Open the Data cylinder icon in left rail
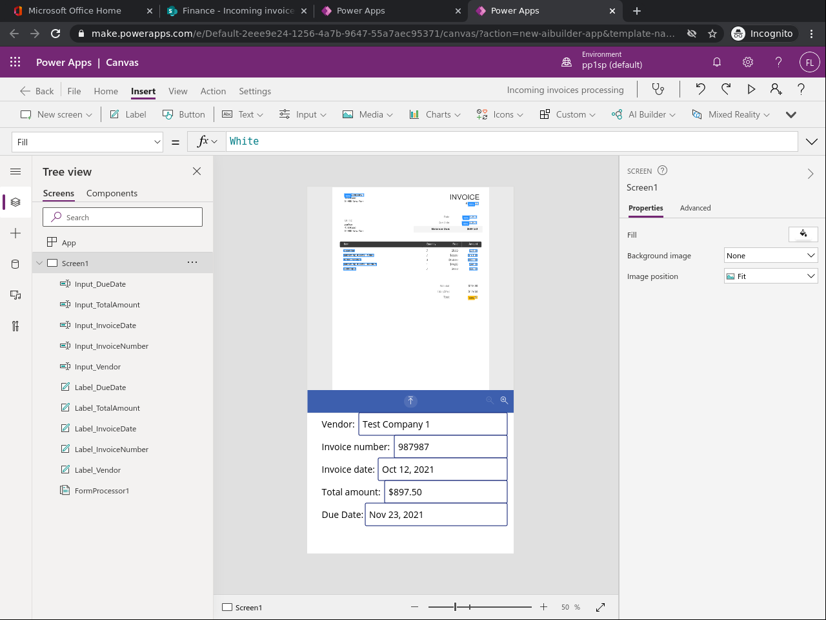This screenshot has width=826, height=620. click(15, 264)
